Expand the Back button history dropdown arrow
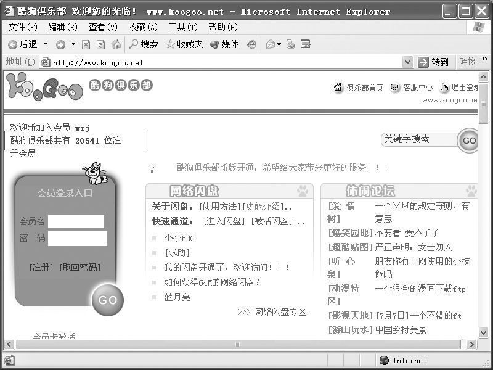493x370 pixels. point(46,44)
